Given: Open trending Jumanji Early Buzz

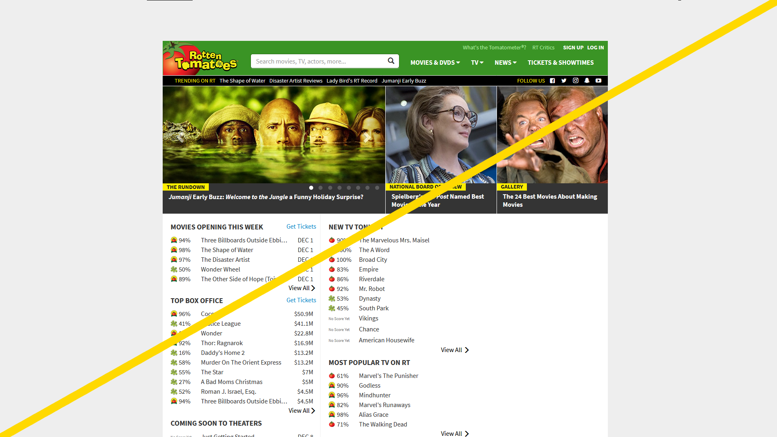Looking at the screenshot, I should tap(403, 81).
